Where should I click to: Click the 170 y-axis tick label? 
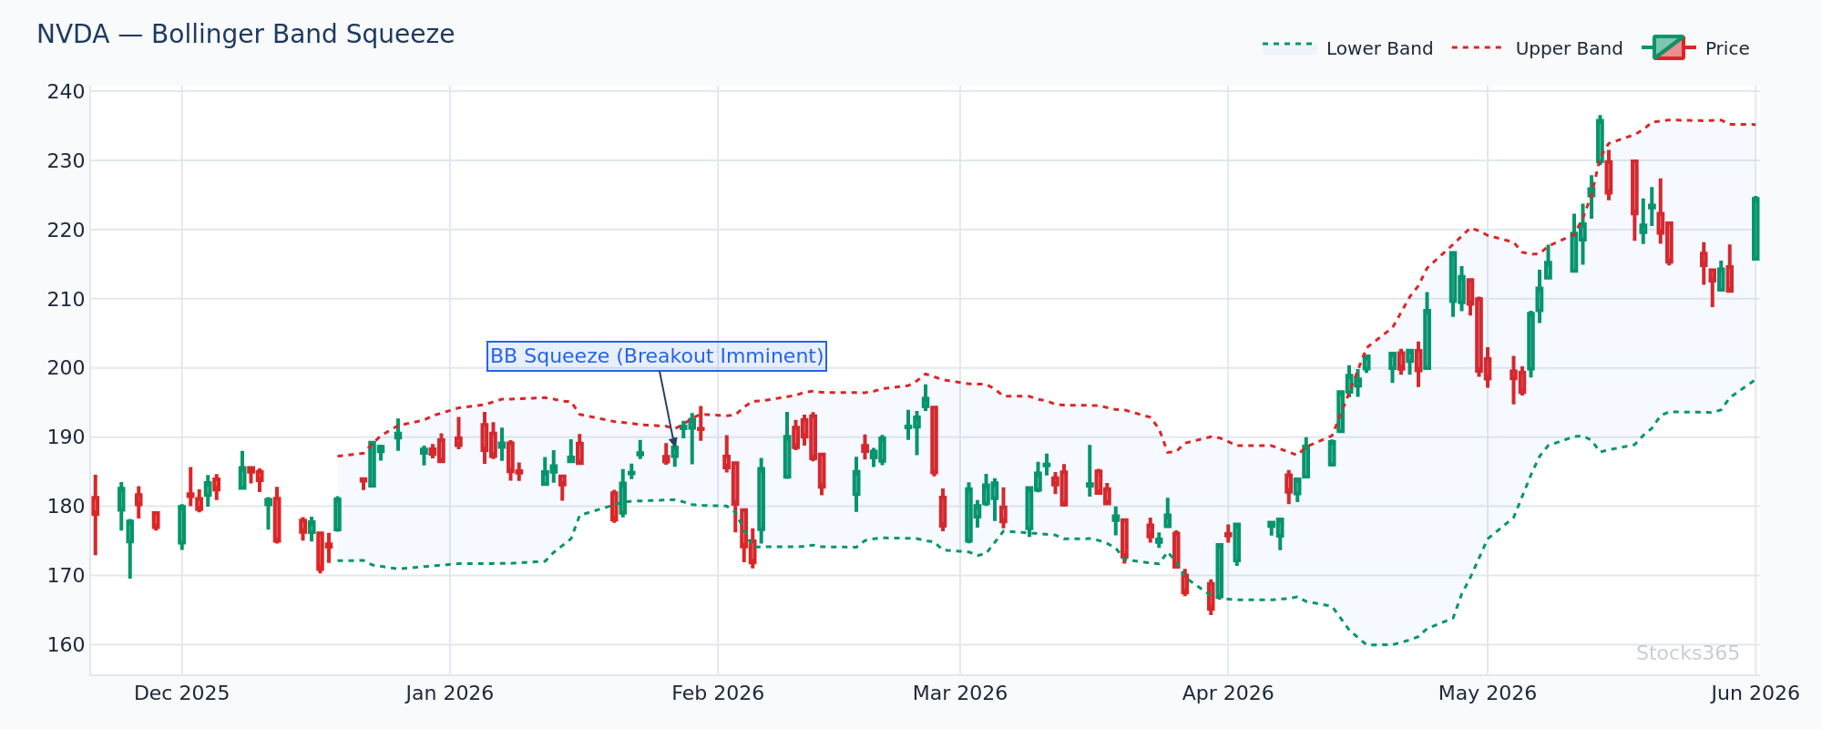click(66, 576)
